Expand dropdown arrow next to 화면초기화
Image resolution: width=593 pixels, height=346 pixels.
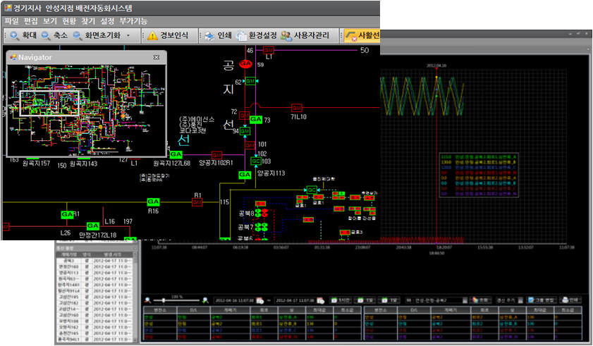pyautogui.click(x=128, y=35)
